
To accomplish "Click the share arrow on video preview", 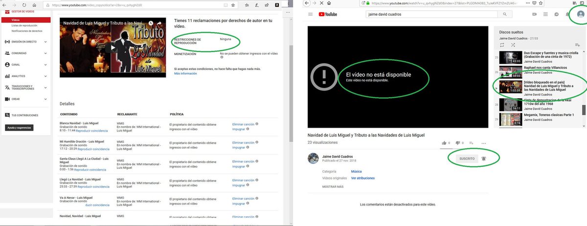I will coord(158,23).
